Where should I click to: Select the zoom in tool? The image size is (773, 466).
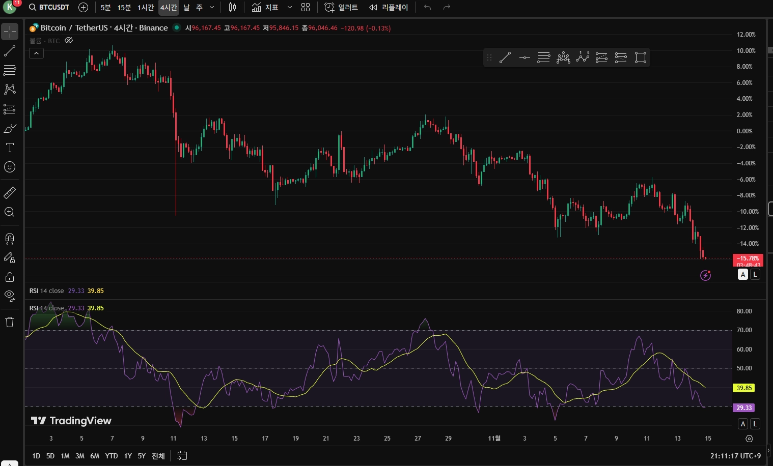point(10,212)
